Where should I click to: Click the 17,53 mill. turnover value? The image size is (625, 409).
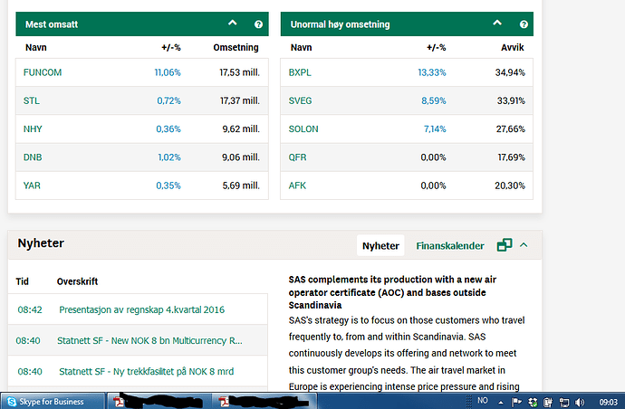pyautogui.click(x=239, y=72)
